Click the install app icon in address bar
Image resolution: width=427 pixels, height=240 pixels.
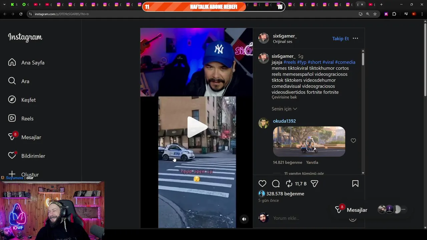click(360, 14)
